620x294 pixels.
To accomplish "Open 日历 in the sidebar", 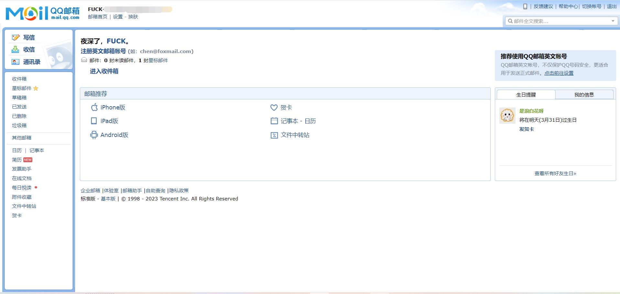I will point(17,150).
